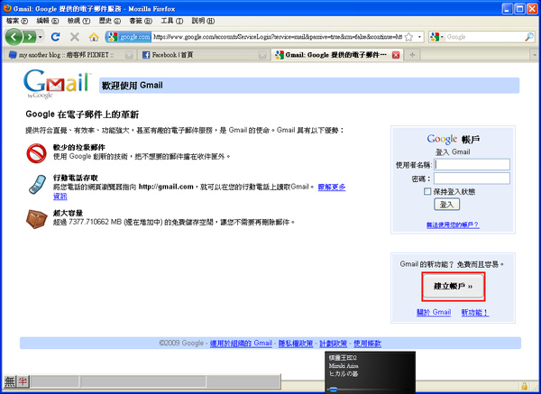
Task: Open the 檢視 (View) menu
Action: [78, 21]
